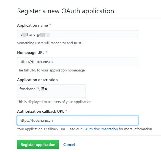Click the 'Authorization callback URL' label
This screenshot has width=161, height=152.
[40, 111]
